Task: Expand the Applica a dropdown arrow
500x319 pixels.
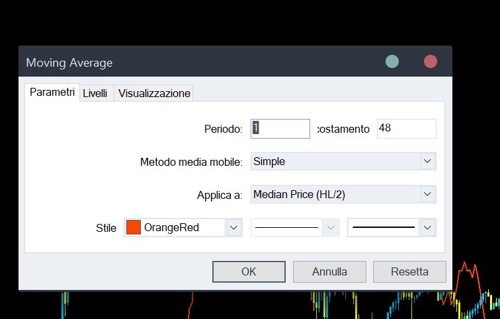Action: point(428,194)
